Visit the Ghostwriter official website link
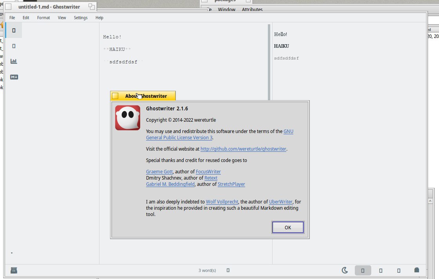The image size is (439, 279). (x=243, y=149)
